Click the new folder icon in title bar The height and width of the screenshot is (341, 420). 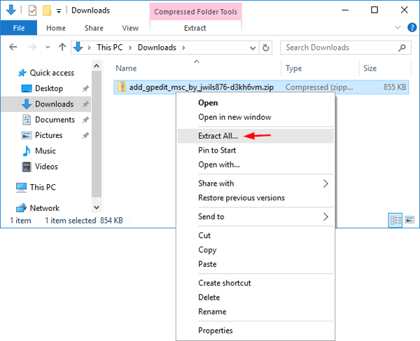tap(46, 11)
